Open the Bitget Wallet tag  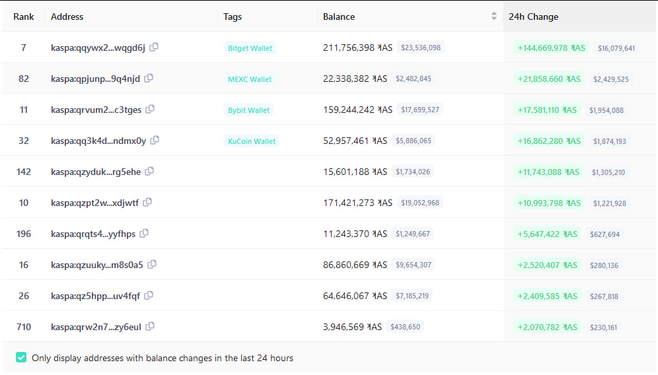tap(250, 48)
